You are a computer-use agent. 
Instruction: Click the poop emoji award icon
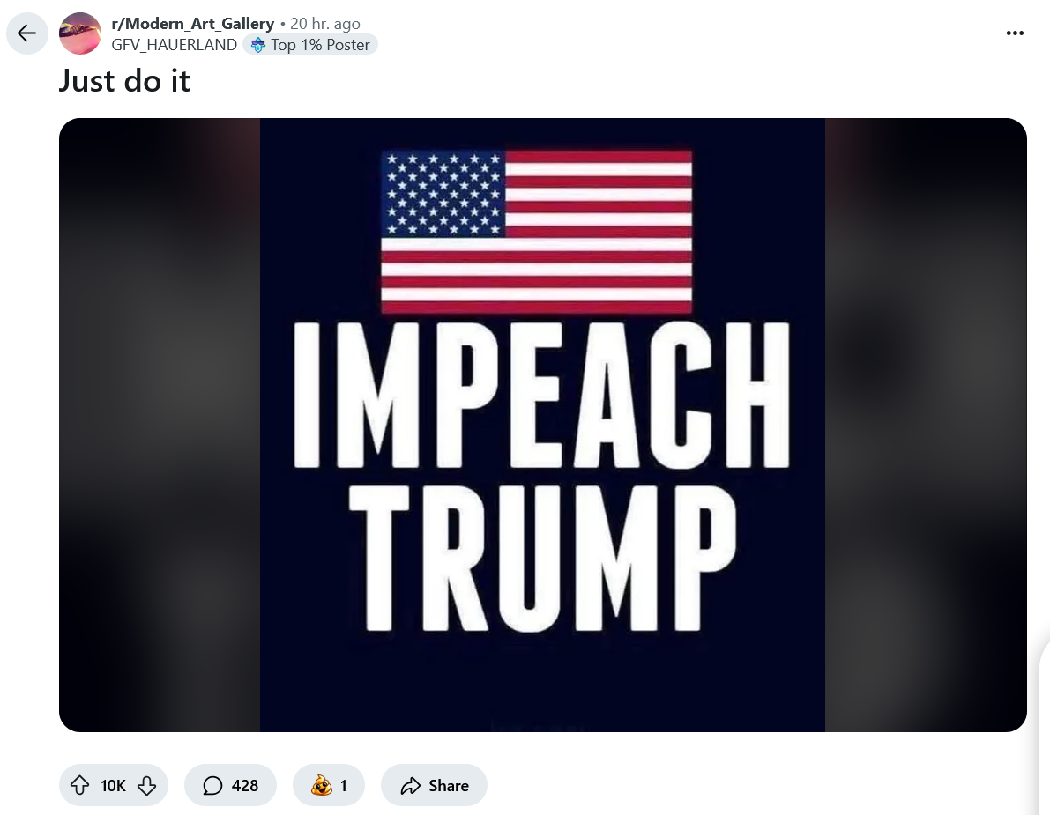coord(322,785)
